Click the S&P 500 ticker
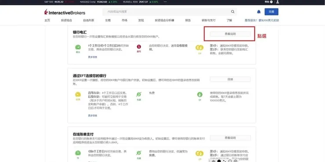 point(60,2)
